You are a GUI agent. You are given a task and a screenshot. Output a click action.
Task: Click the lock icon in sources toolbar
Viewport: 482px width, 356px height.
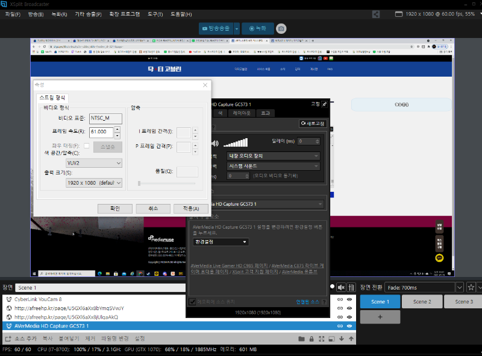311,339
